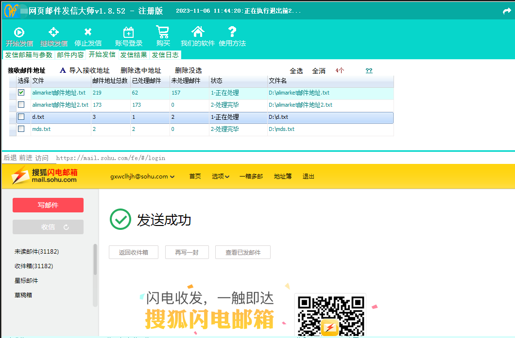The height and width of the screenshot is (338, 515).
Task: Click 删除没选 button
Action: click(188, 70)
